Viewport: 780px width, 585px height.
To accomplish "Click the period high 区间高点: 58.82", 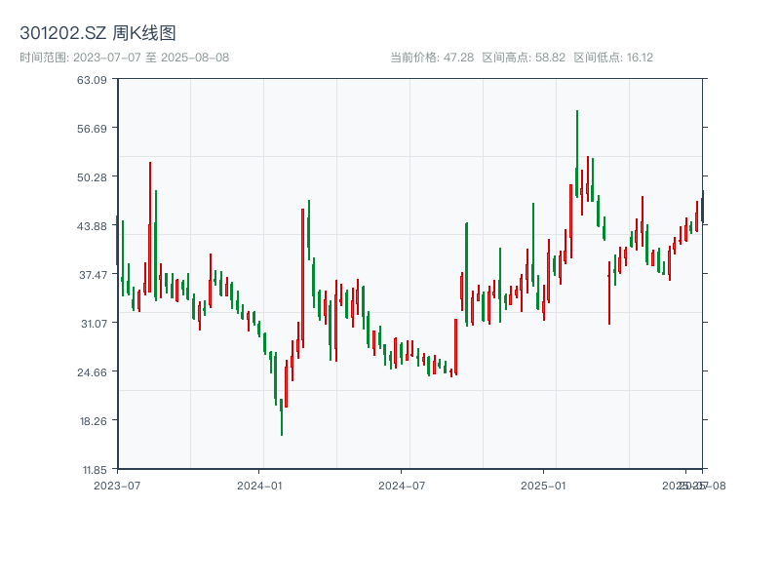I will coord(524,58).
